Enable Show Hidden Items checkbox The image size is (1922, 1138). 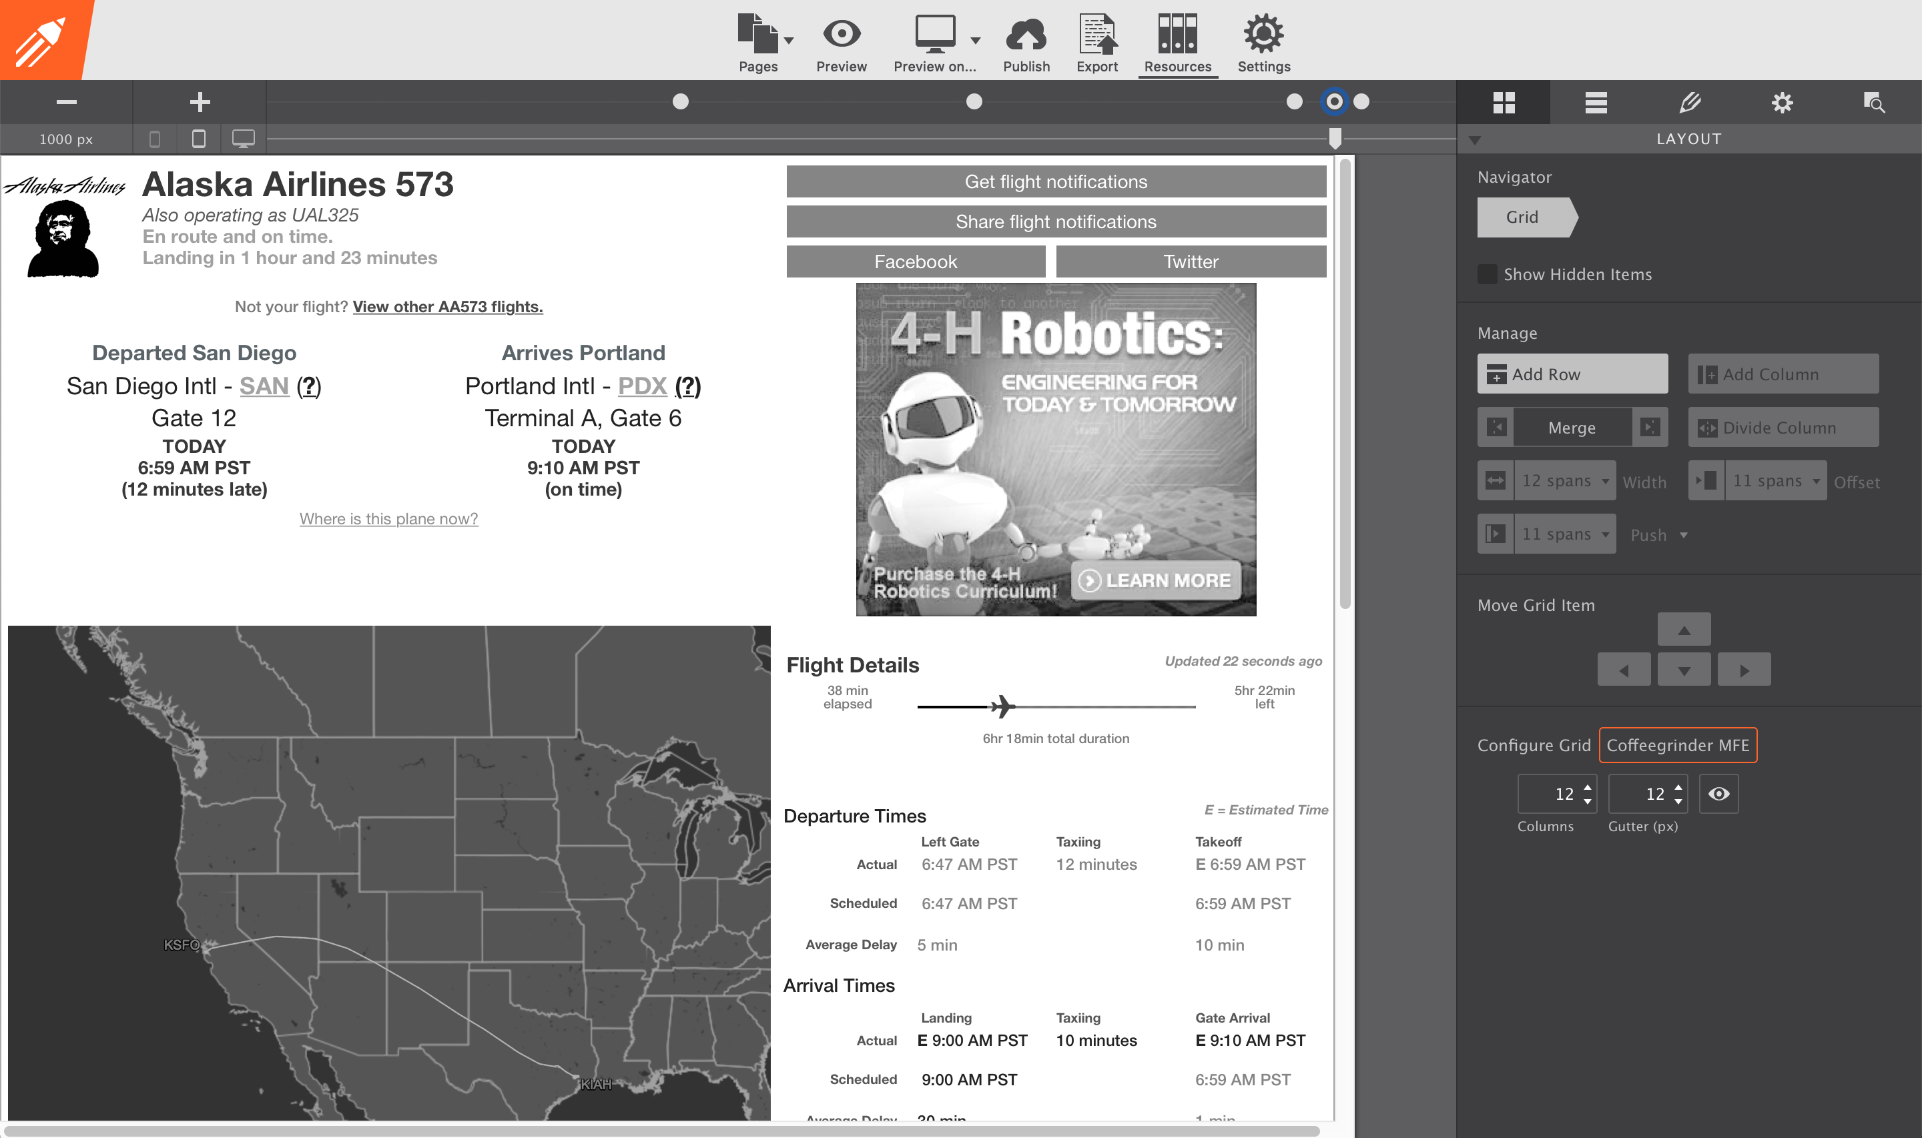(x=1487, y=275)
